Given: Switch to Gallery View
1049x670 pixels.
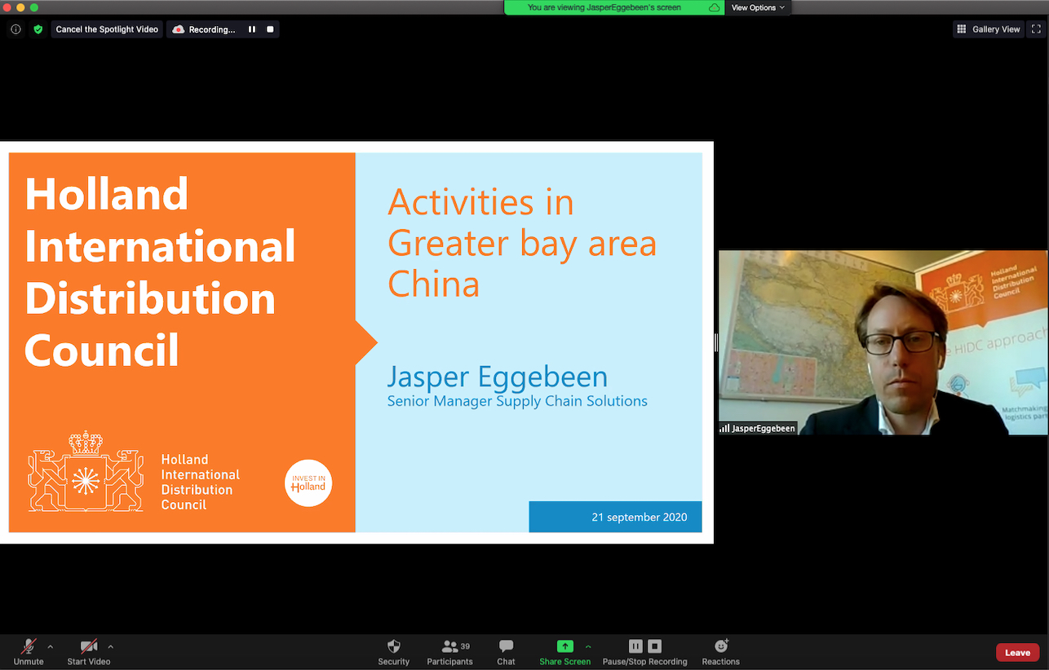Looking at the screenshot, I should tap(988, 29).
